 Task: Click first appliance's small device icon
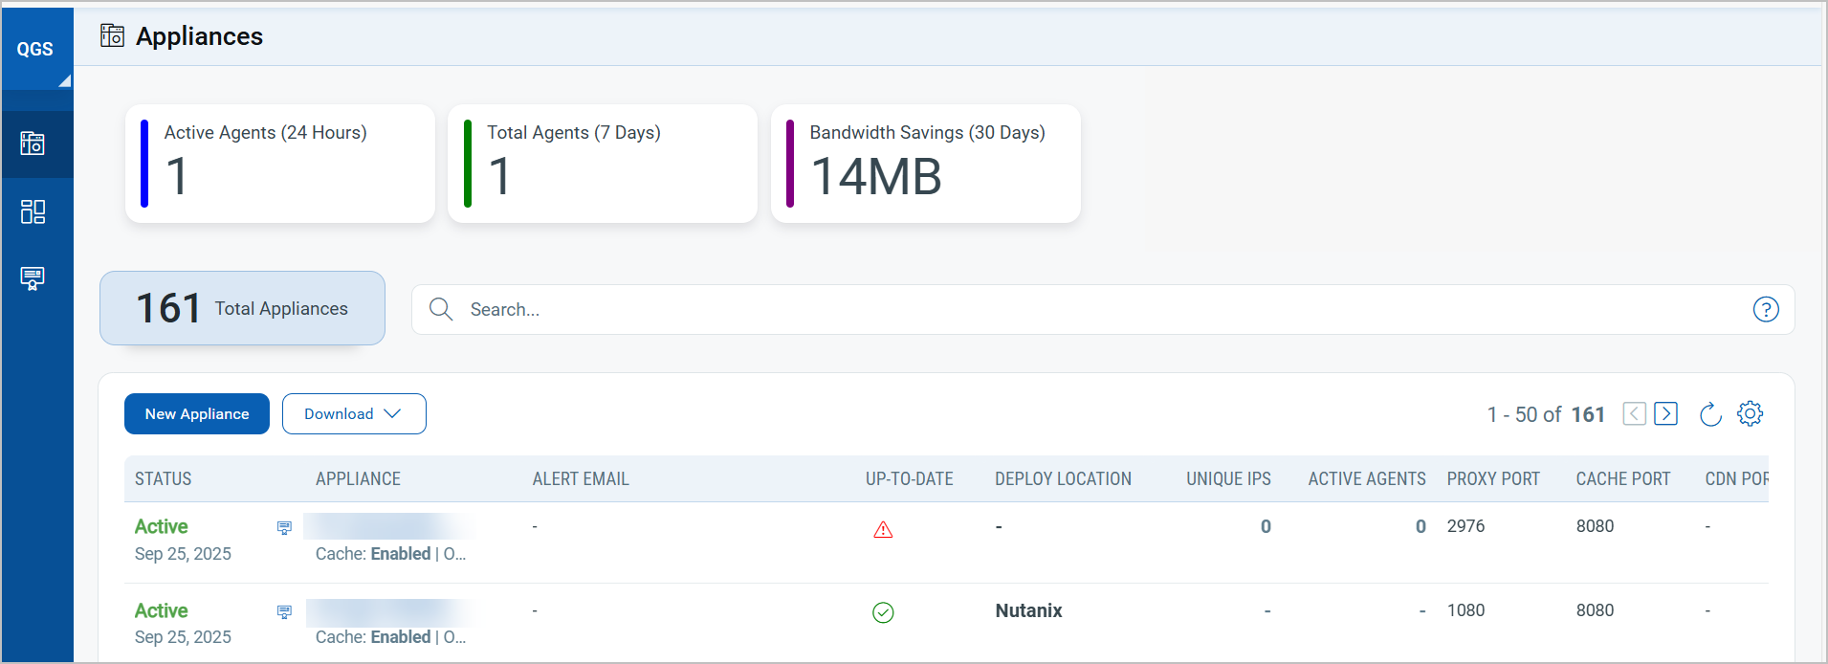click(284, 528)
